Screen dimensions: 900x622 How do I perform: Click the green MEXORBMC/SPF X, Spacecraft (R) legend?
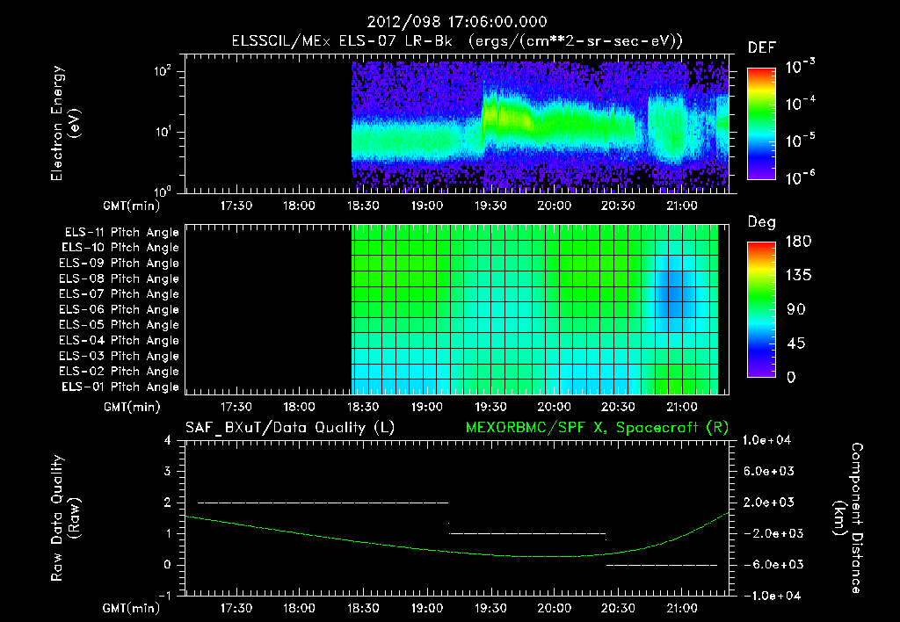coord(597,428)
